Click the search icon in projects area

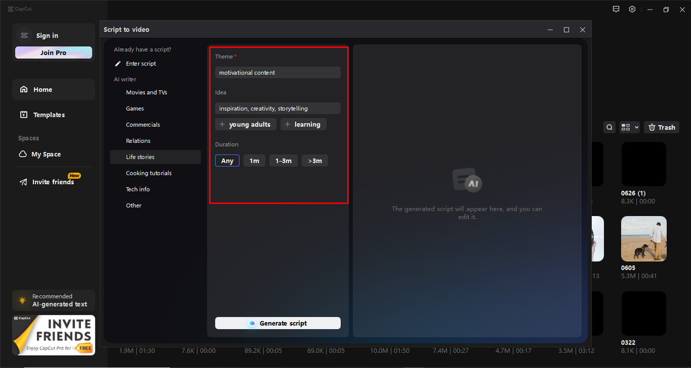click(609, 127)
